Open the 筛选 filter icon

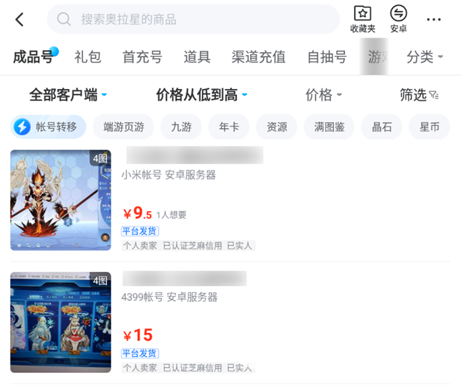(434, 95)
